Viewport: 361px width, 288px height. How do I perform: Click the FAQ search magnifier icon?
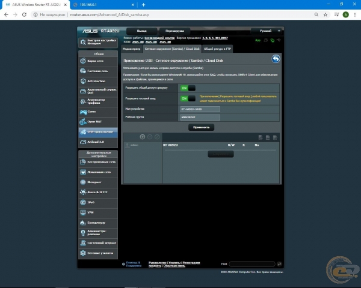click(x=279, y=264)
